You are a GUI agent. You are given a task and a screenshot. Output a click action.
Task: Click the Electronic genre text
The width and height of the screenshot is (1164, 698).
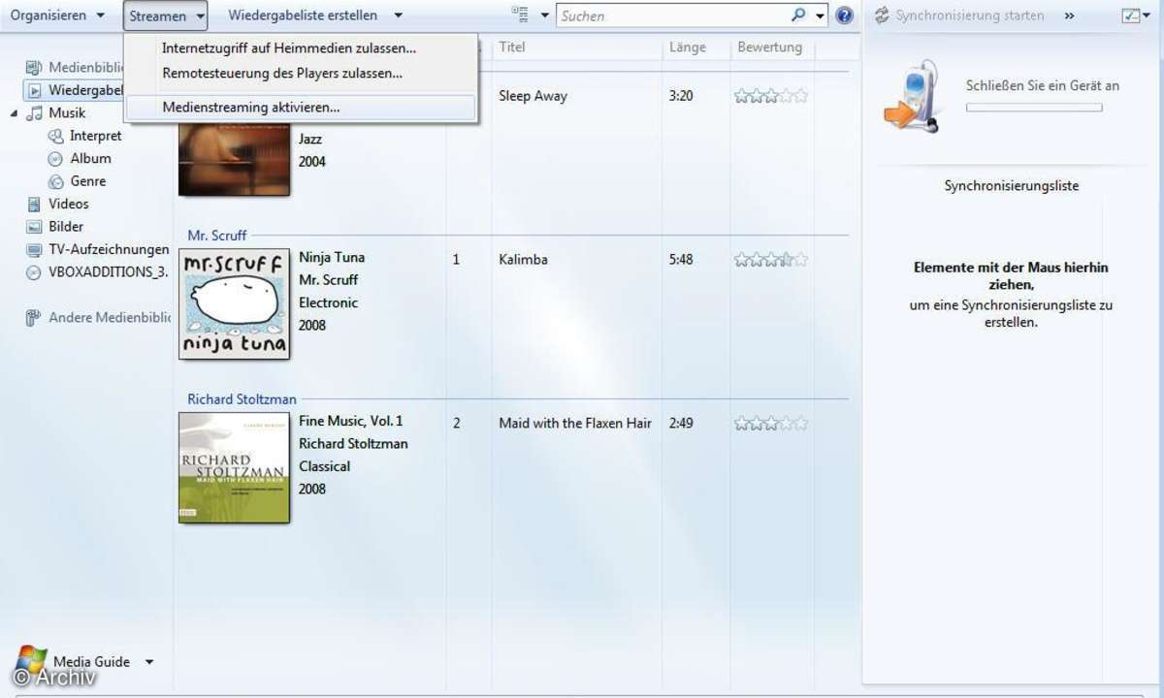pos(329,303)
